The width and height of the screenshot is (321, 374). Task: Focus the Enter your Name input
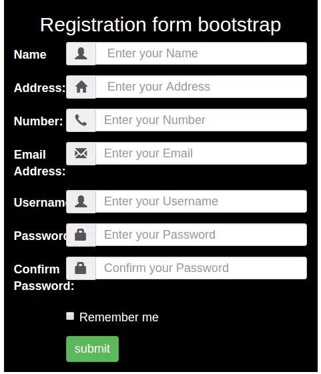201,53
